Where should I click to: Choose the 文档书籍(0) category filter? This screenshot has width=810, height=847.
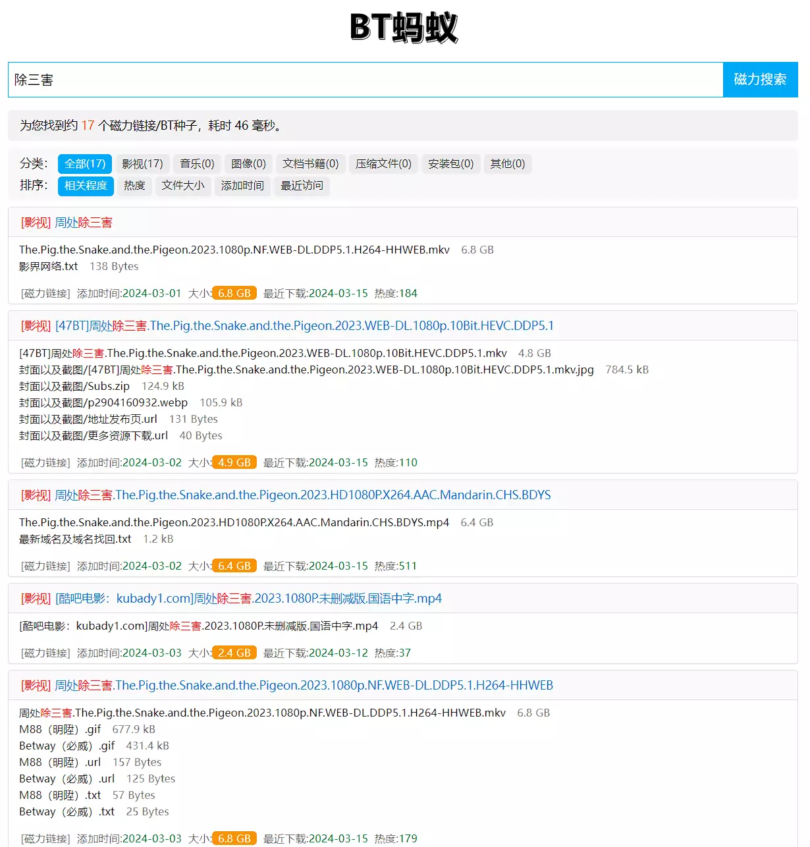click(x=310, y=164)
